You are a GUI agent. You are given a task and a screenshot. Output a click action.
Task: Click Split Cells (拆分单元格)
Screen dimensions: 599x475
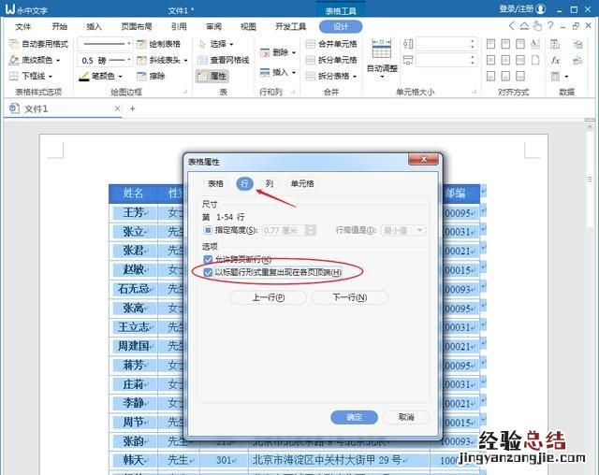pyautogui.click(x=331, y=60)
